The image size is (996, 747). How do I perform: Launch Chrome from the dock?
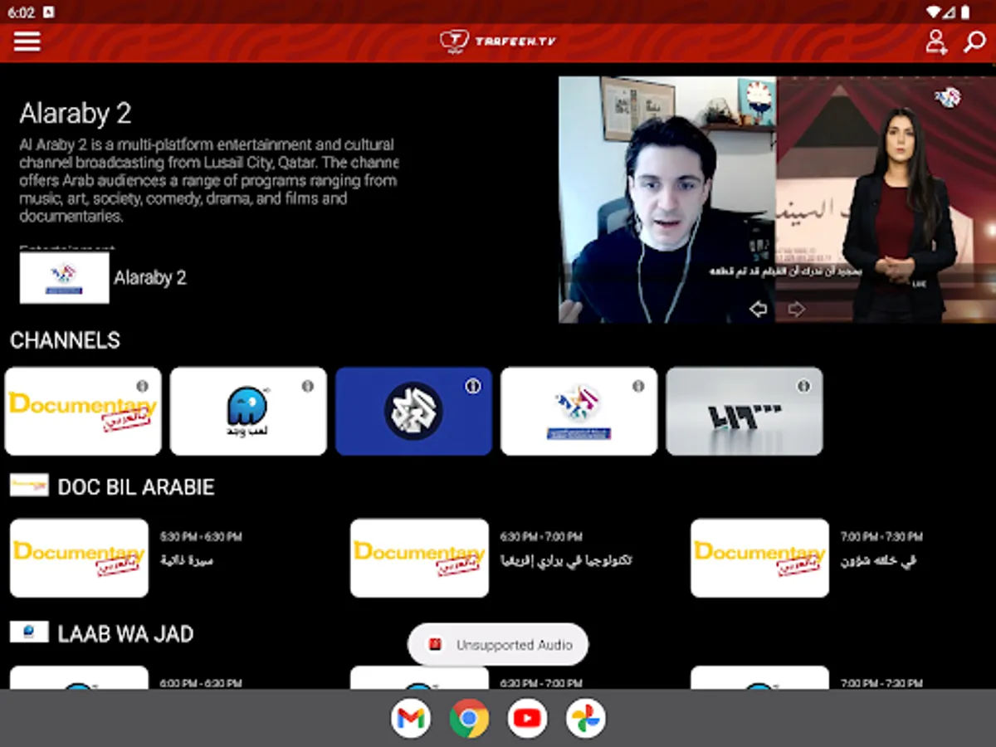(469, 719)
